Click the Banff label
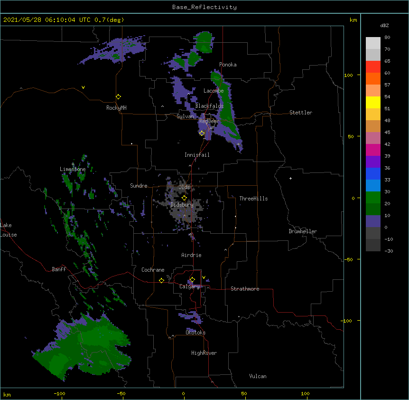Screen dimensions: 409x400 coord(59,269)
